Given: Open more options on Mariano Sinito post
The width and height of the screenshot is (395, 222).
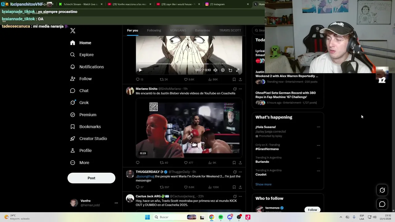Looking at the screenshot, I should 240,89.
